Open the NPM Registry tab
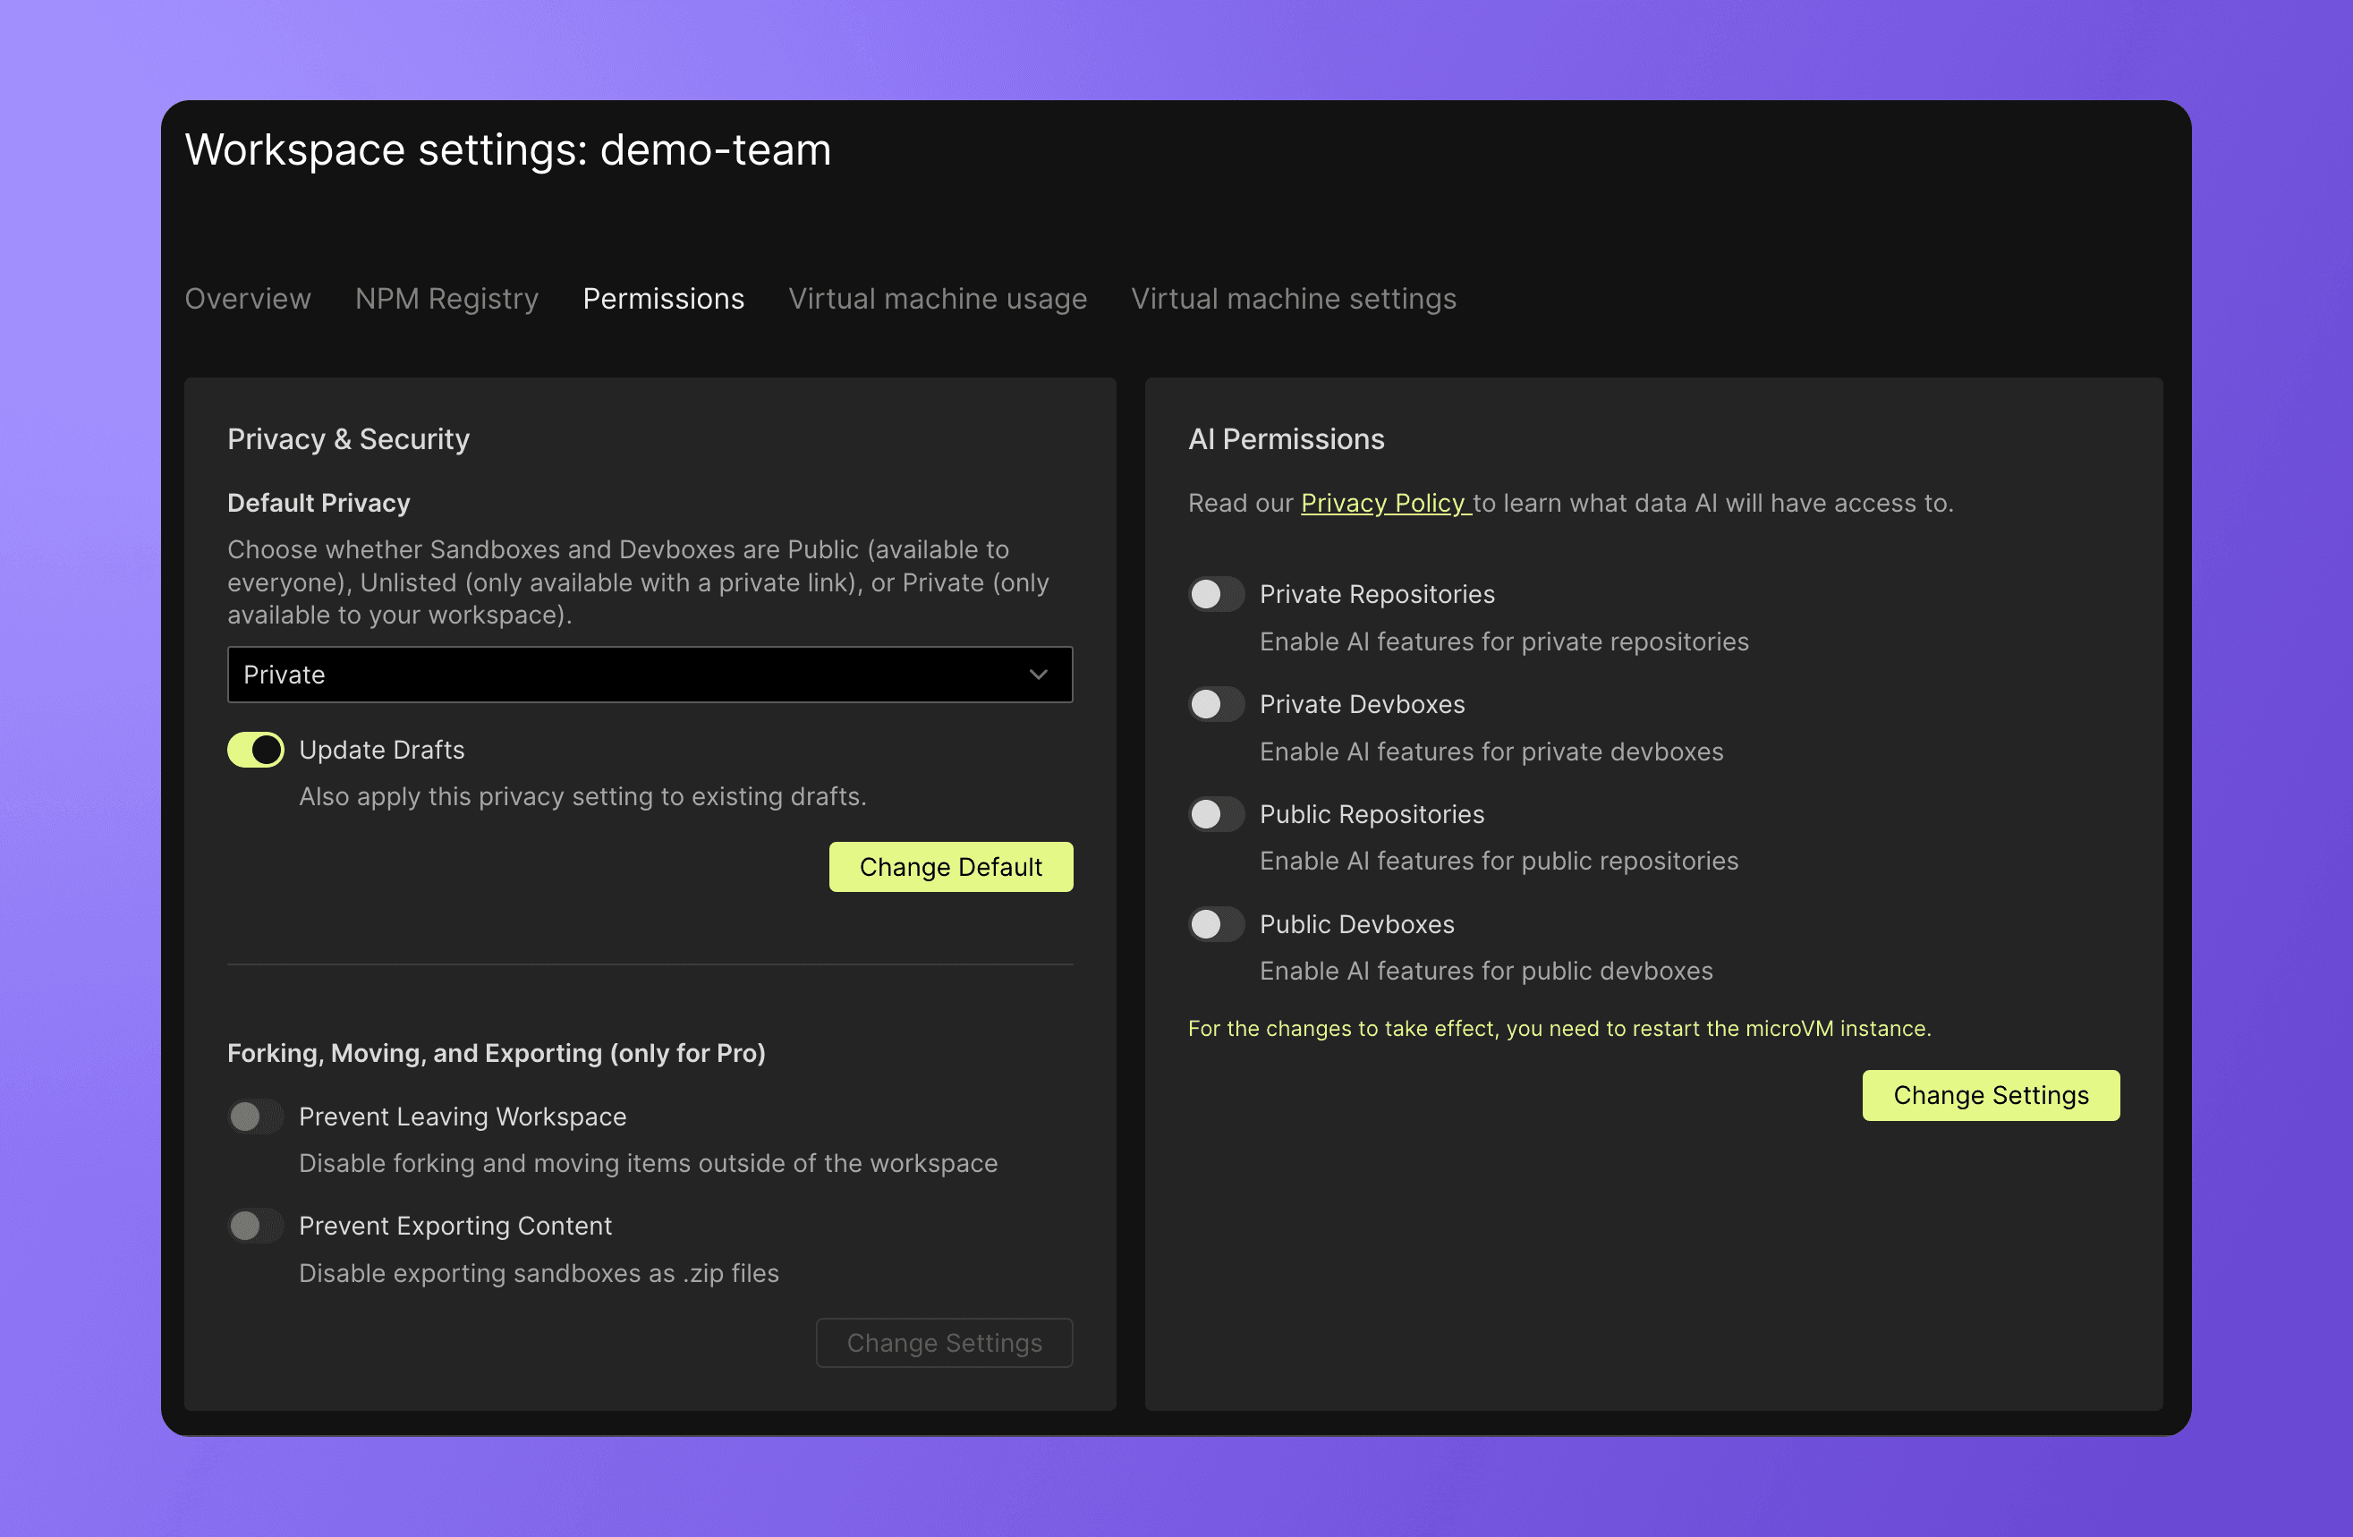This screenshot has height=1537, width=2353. (446, 299)
